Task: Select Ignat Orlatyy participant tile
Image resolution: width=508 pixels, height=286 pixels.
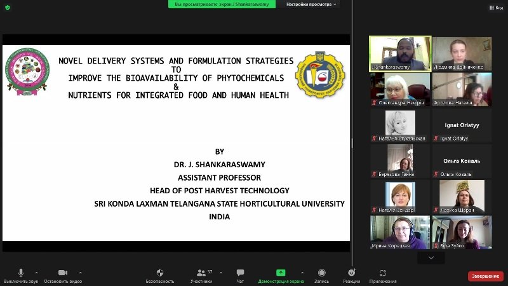Action: coord(462,125)
